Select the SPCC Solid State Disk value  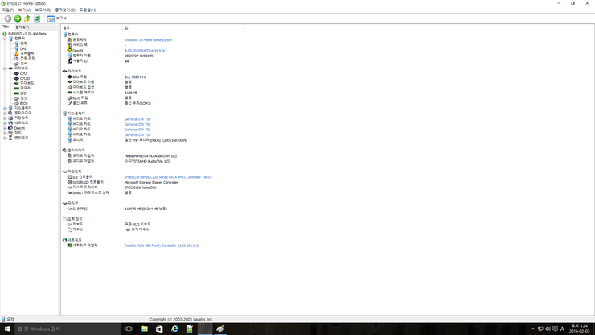(x=141, y=188)
